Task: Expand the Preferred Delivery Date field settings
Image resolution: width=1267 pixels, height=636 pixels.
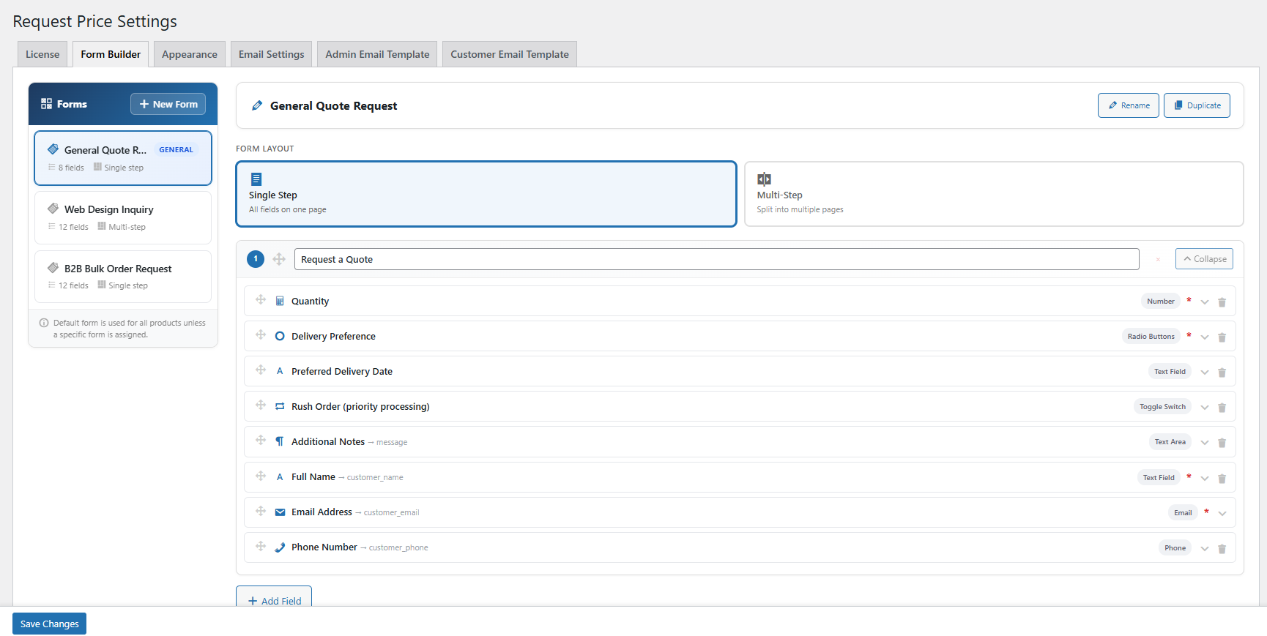Action: pyautogui.click(x=1205, y=373)
